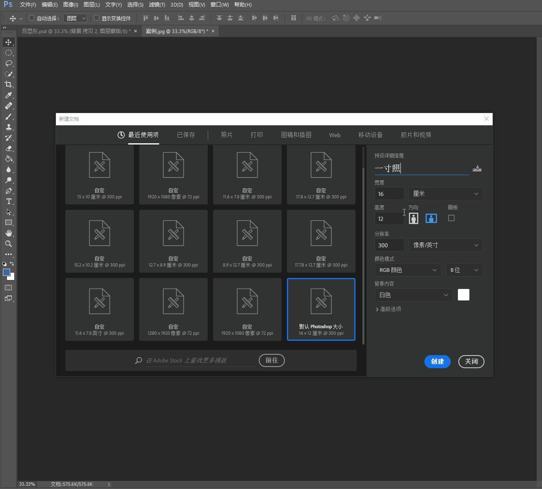This screenshot has height=489, width=542.
Task: Select the Horizontal Type tool
Action: 8,202
